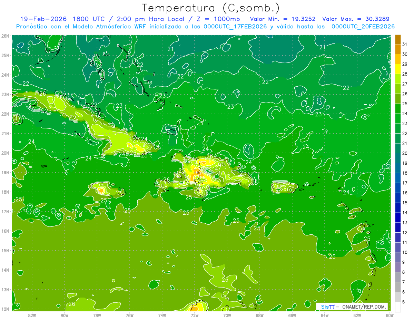414x320 pixels.
Task: Click the "30" value on the color scale
Action: pyautogui.click(x=405, y=54)
